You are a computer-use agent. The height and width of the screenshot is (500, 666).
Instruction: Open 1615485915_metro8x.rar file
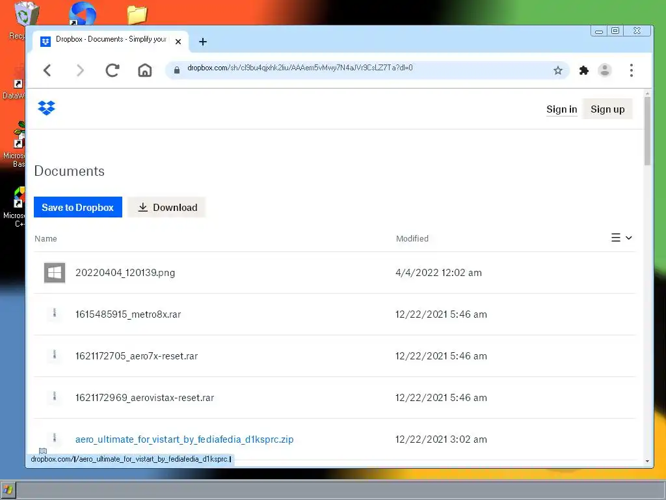coord(128,314)
